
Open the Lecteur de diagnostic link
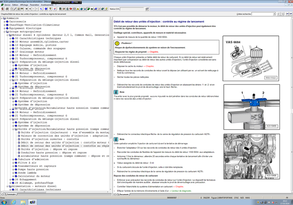(182, 191)
